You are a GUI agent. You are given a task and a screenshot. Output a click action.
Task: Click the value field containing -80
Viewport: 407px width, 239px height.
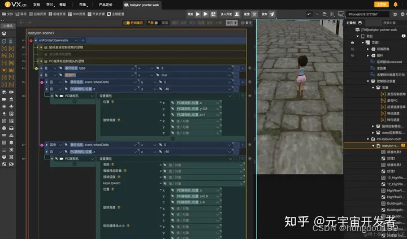pos(196,152)
